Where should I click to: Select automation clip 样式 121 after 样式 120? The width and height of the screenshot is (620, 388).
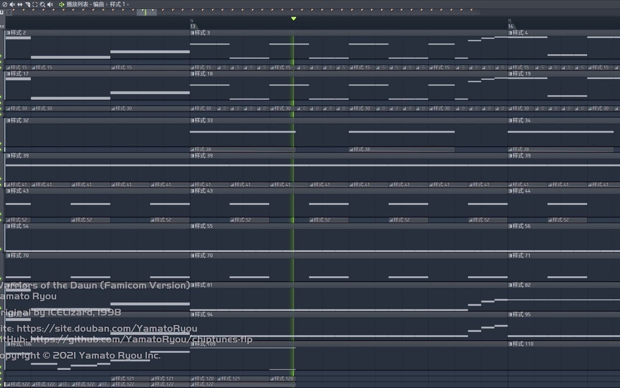[x=243, y=379]
